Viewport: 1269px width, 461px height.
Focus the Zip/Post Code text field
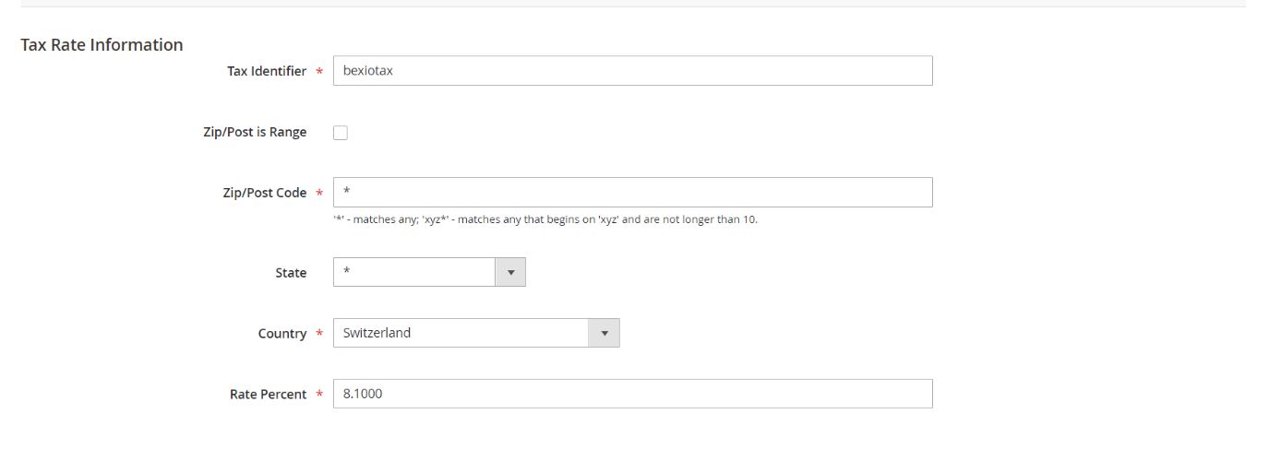632,193
